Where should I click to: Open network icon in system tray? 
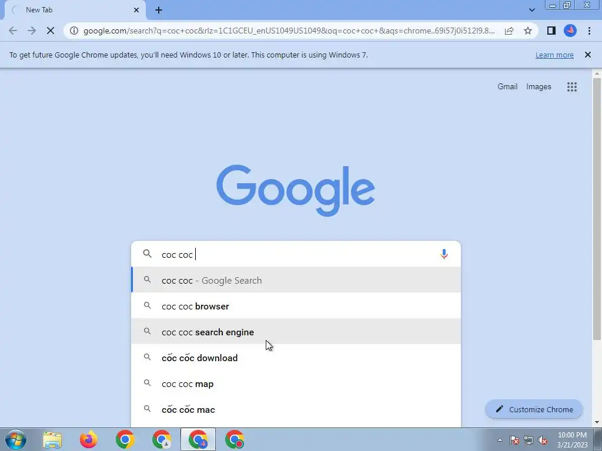(x=529, y=440)
